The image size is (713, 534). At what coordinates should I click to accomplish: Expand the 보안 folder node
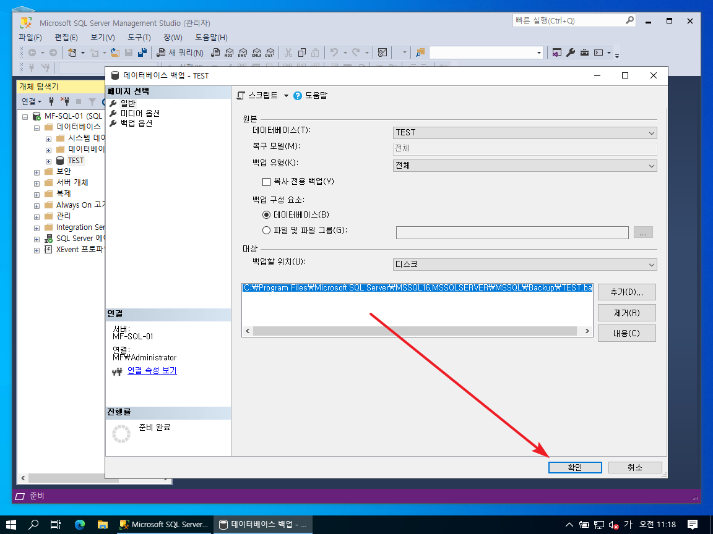tap(37, 172)
